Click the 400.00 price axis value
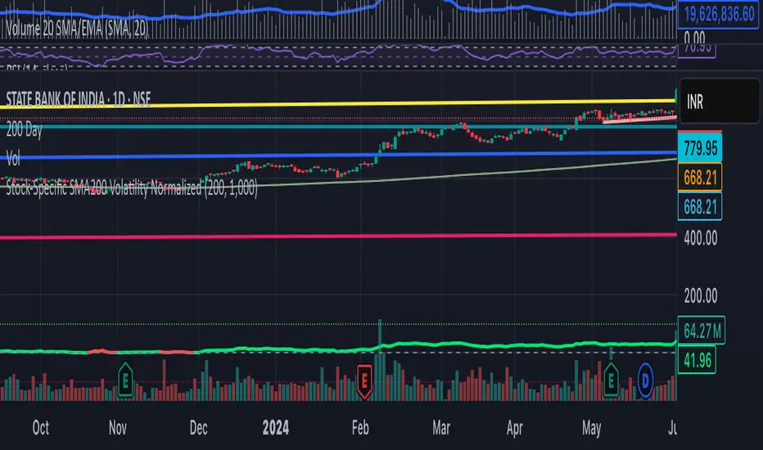Screen dimensions: 763x450 tap(700, 238)
